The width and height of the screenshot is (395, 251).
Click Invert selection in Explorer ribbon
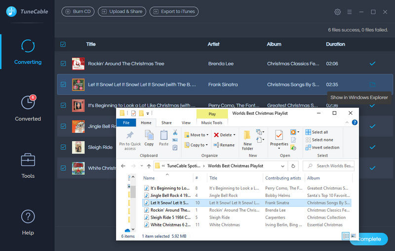coord(322,147)
